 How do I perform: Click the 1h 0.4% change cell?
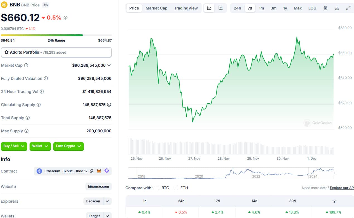(x=144, y=212)
